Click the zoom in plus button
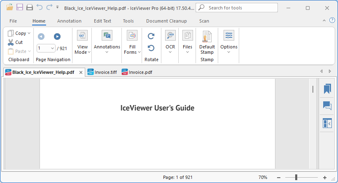The width and height of the screenshot is (338, 183). [325, 178]
